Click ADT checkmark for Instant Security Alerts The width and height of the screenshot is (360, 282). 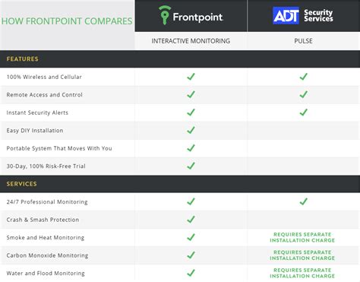(x=303, y=112)
